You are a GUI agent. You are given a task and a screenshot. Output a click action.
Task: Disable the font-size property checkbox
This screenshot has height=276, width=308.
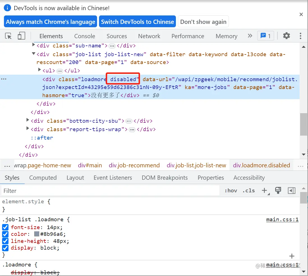click(5, 227)
